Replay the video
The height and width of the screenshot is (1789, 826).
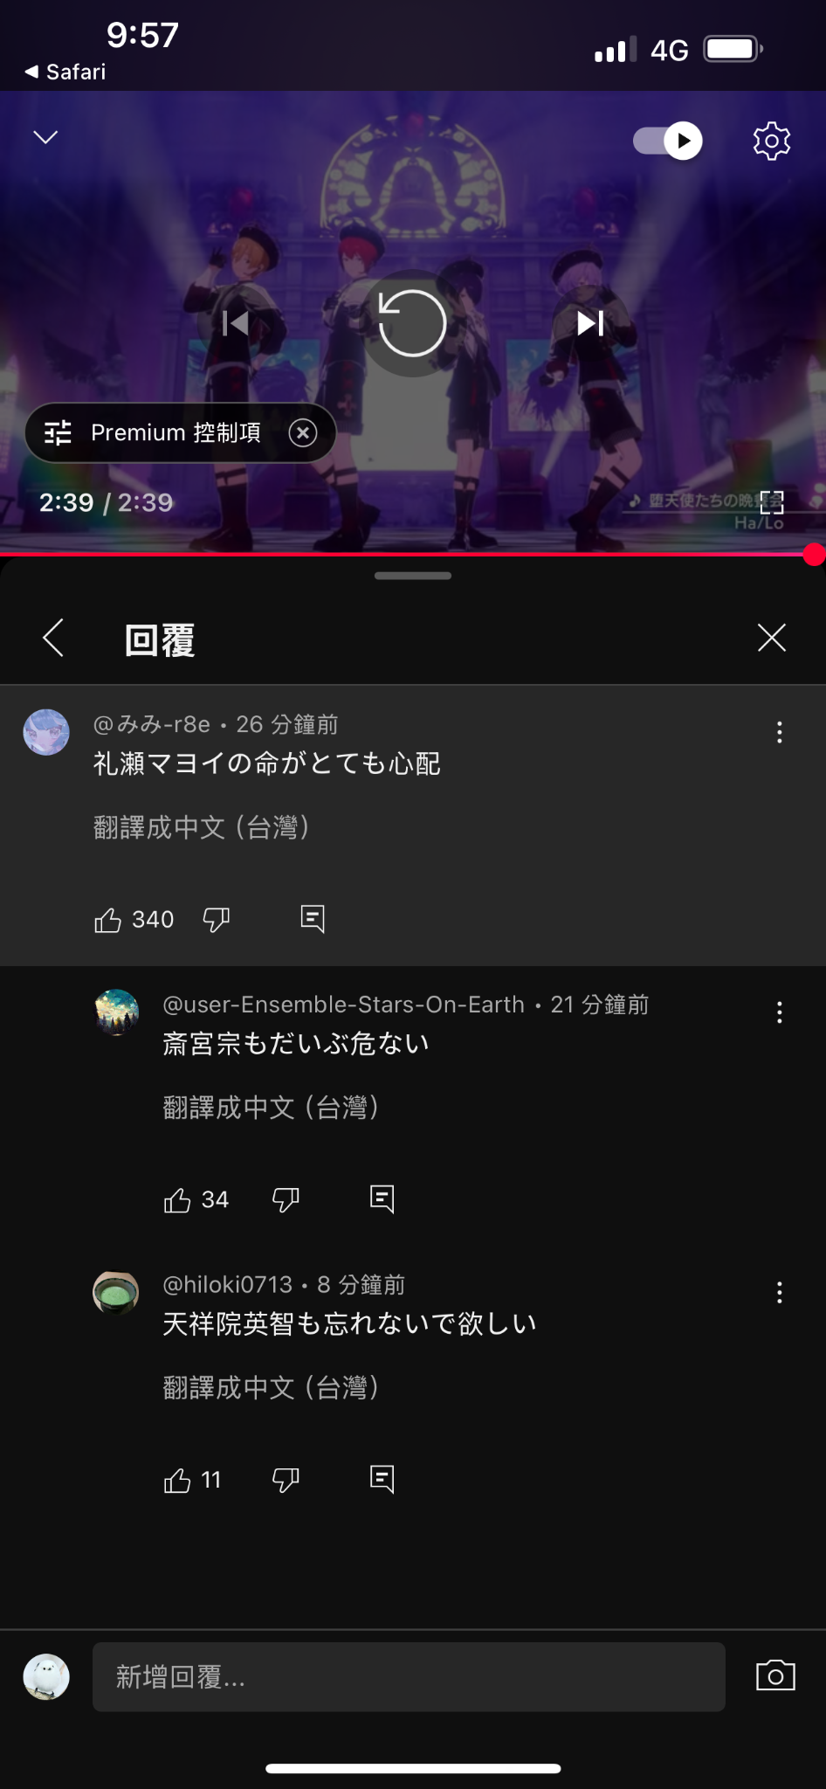click(x=412, y=323)
